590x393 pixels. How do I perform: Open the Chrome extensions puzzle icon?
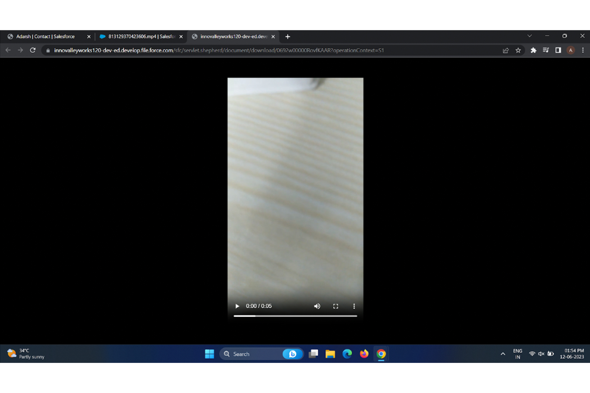tap(533, 50)
